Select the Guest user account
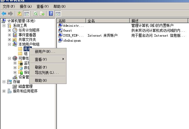 (x=67, y=30)
